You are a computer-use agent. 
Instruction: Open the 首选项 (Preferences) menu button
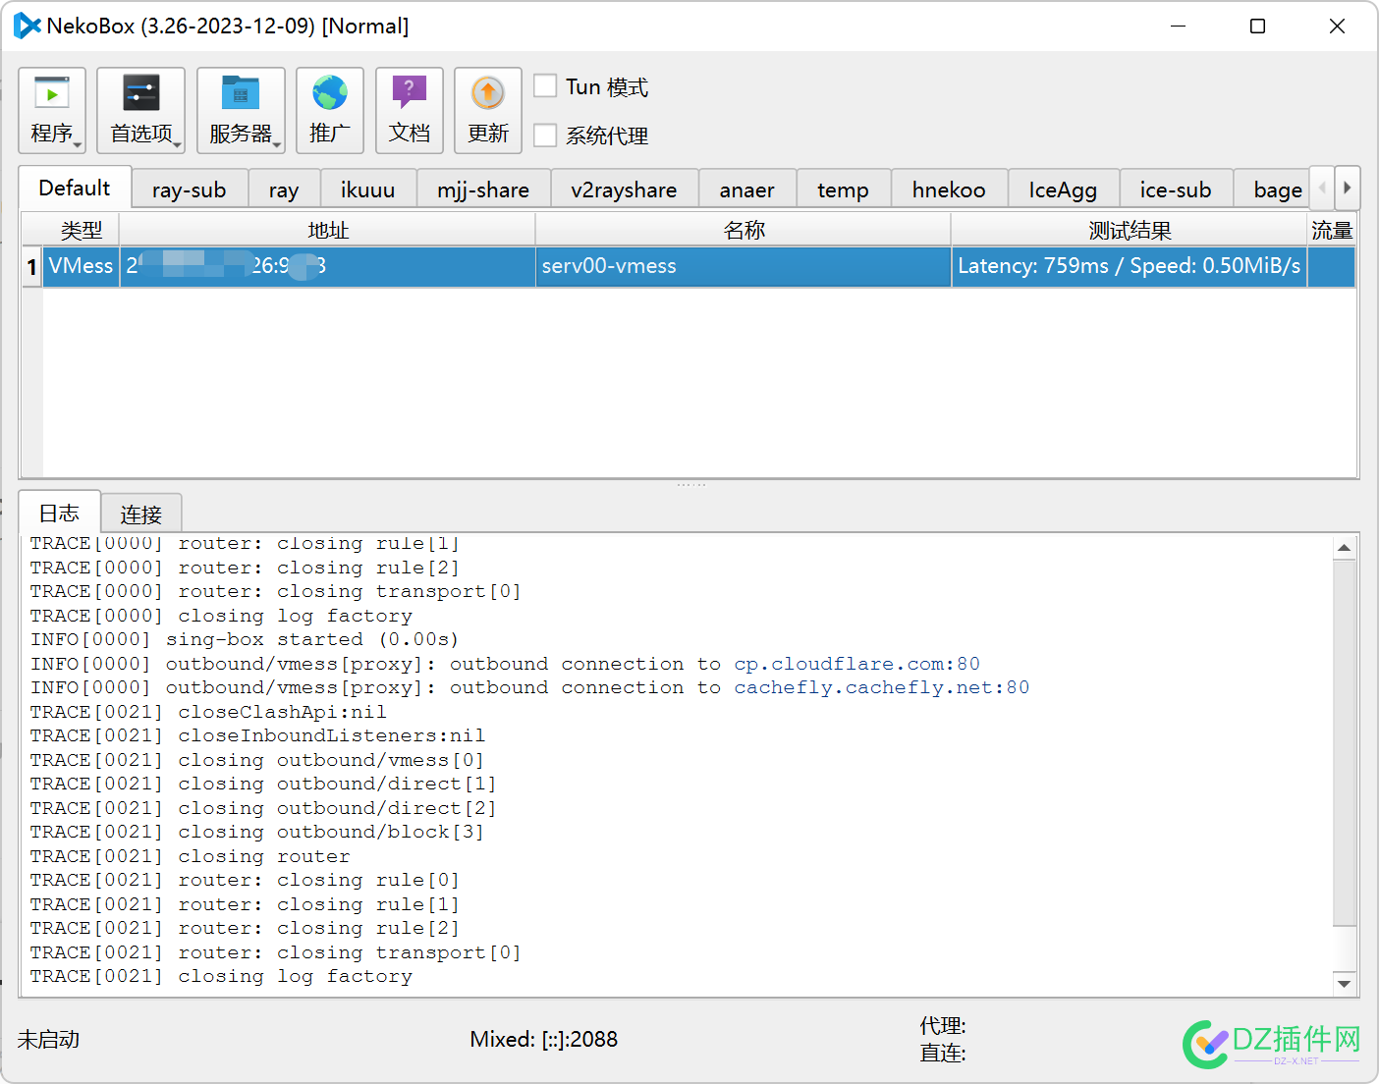point(141,110)
